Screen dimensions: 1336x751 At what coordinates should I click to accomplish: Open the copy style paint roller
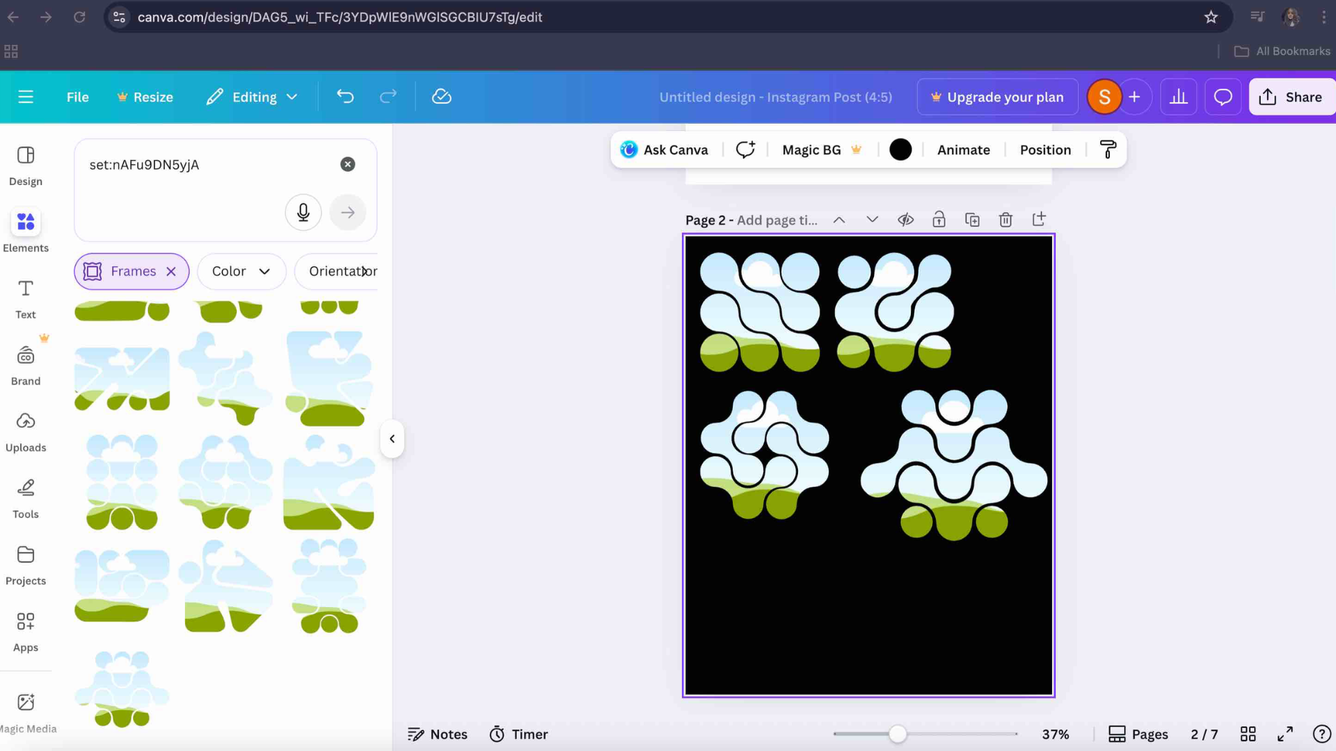click(1108, 150)
